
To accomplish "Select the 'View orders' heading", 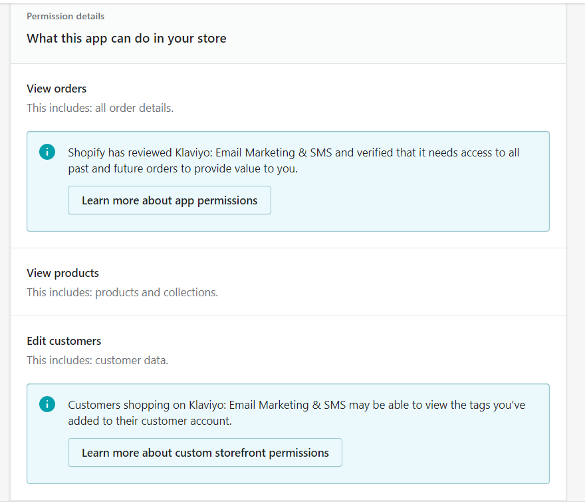I will (x=57, y=89).
